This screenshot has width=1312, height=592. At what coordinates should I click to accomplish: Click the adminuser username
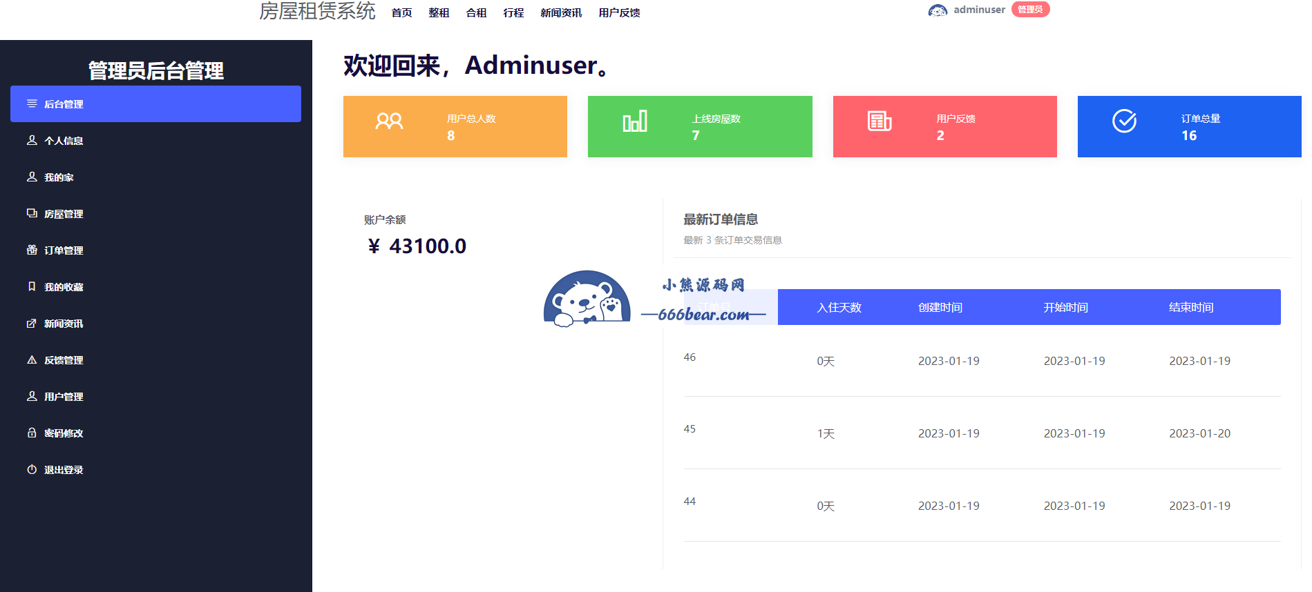coord(979,10)
